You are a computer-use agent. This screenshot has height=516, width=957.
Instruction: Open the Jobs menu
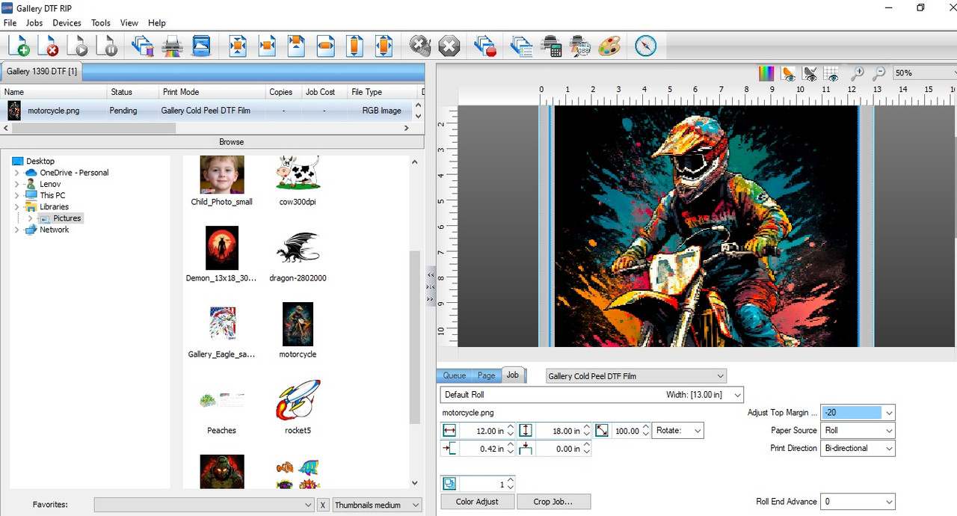pyautogui.click(x=34, y=22)
